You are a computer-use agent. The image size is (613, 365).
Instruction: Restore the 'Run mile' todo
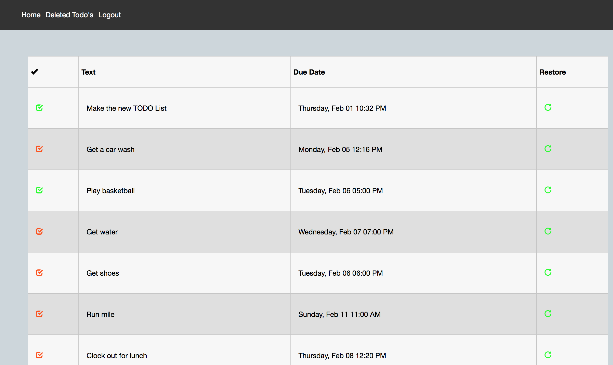pyautogui.click(x=548, y=314)
